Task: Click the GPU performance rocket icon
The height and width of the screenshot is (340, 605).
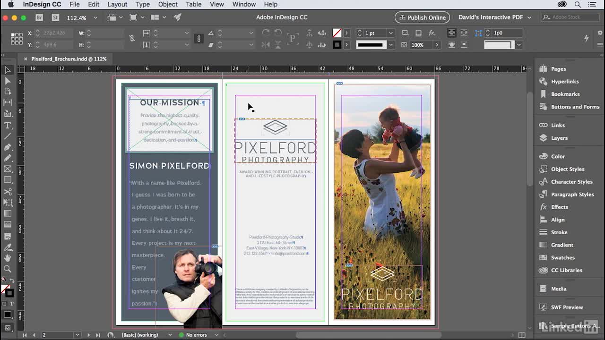Action: [x=177, y=17]
